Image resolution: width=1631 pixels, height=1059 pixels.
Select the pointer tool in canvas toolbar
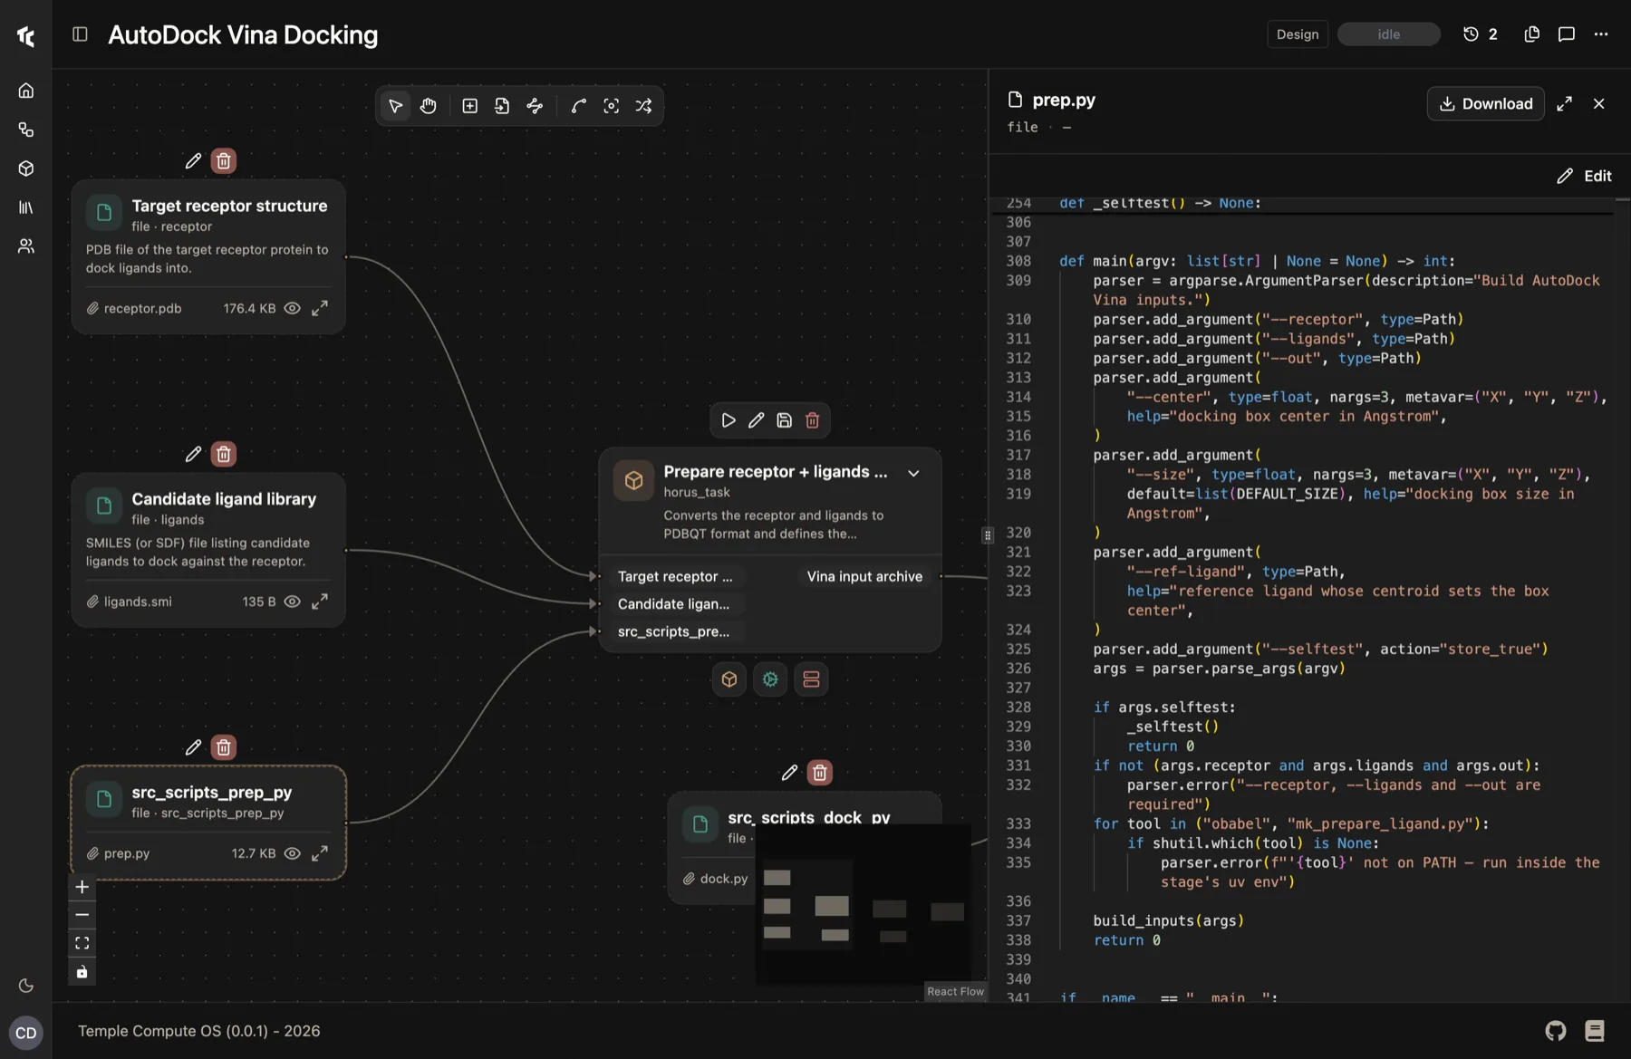[x=395, y=106]
